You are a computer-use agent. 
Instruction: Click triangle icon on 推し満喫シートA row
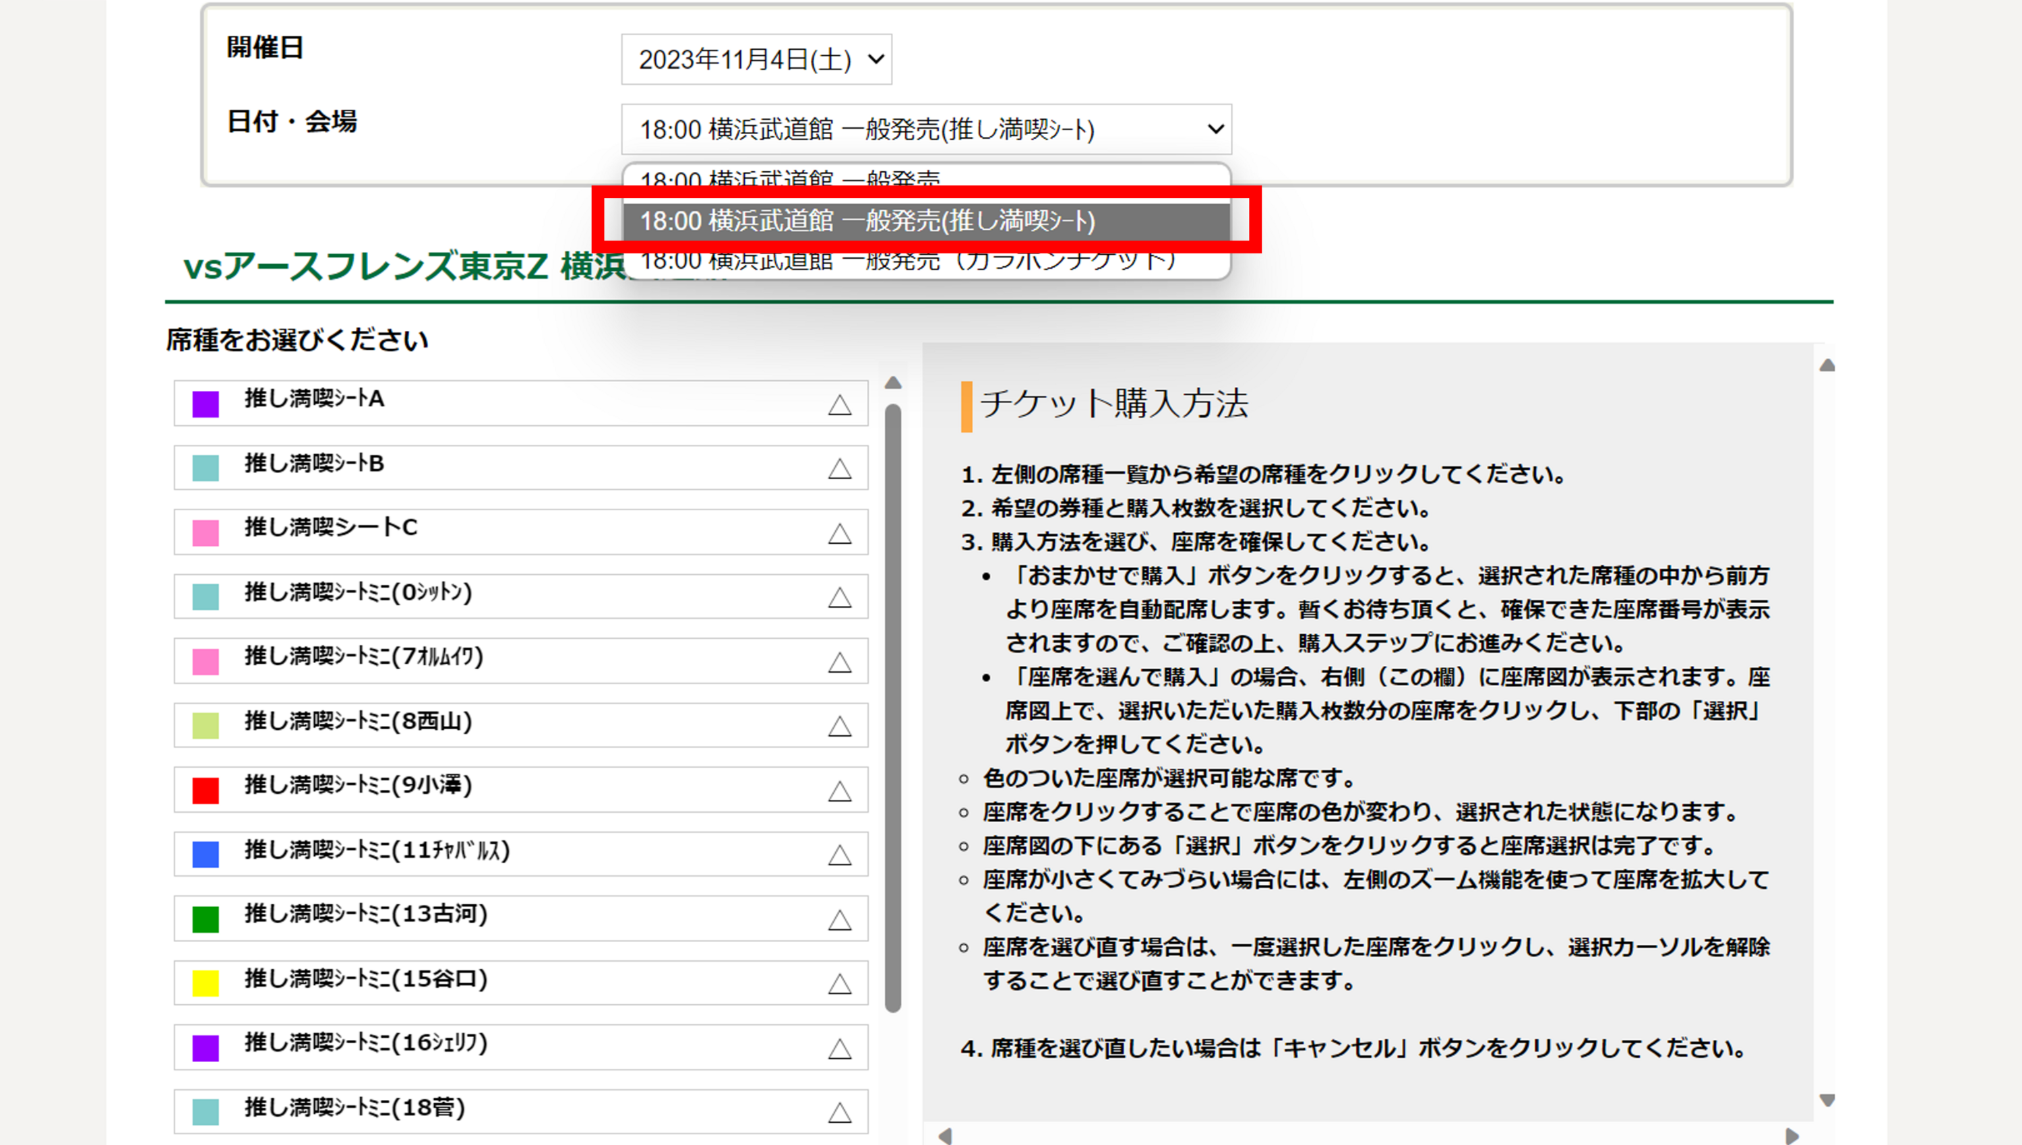pos(839,405)
